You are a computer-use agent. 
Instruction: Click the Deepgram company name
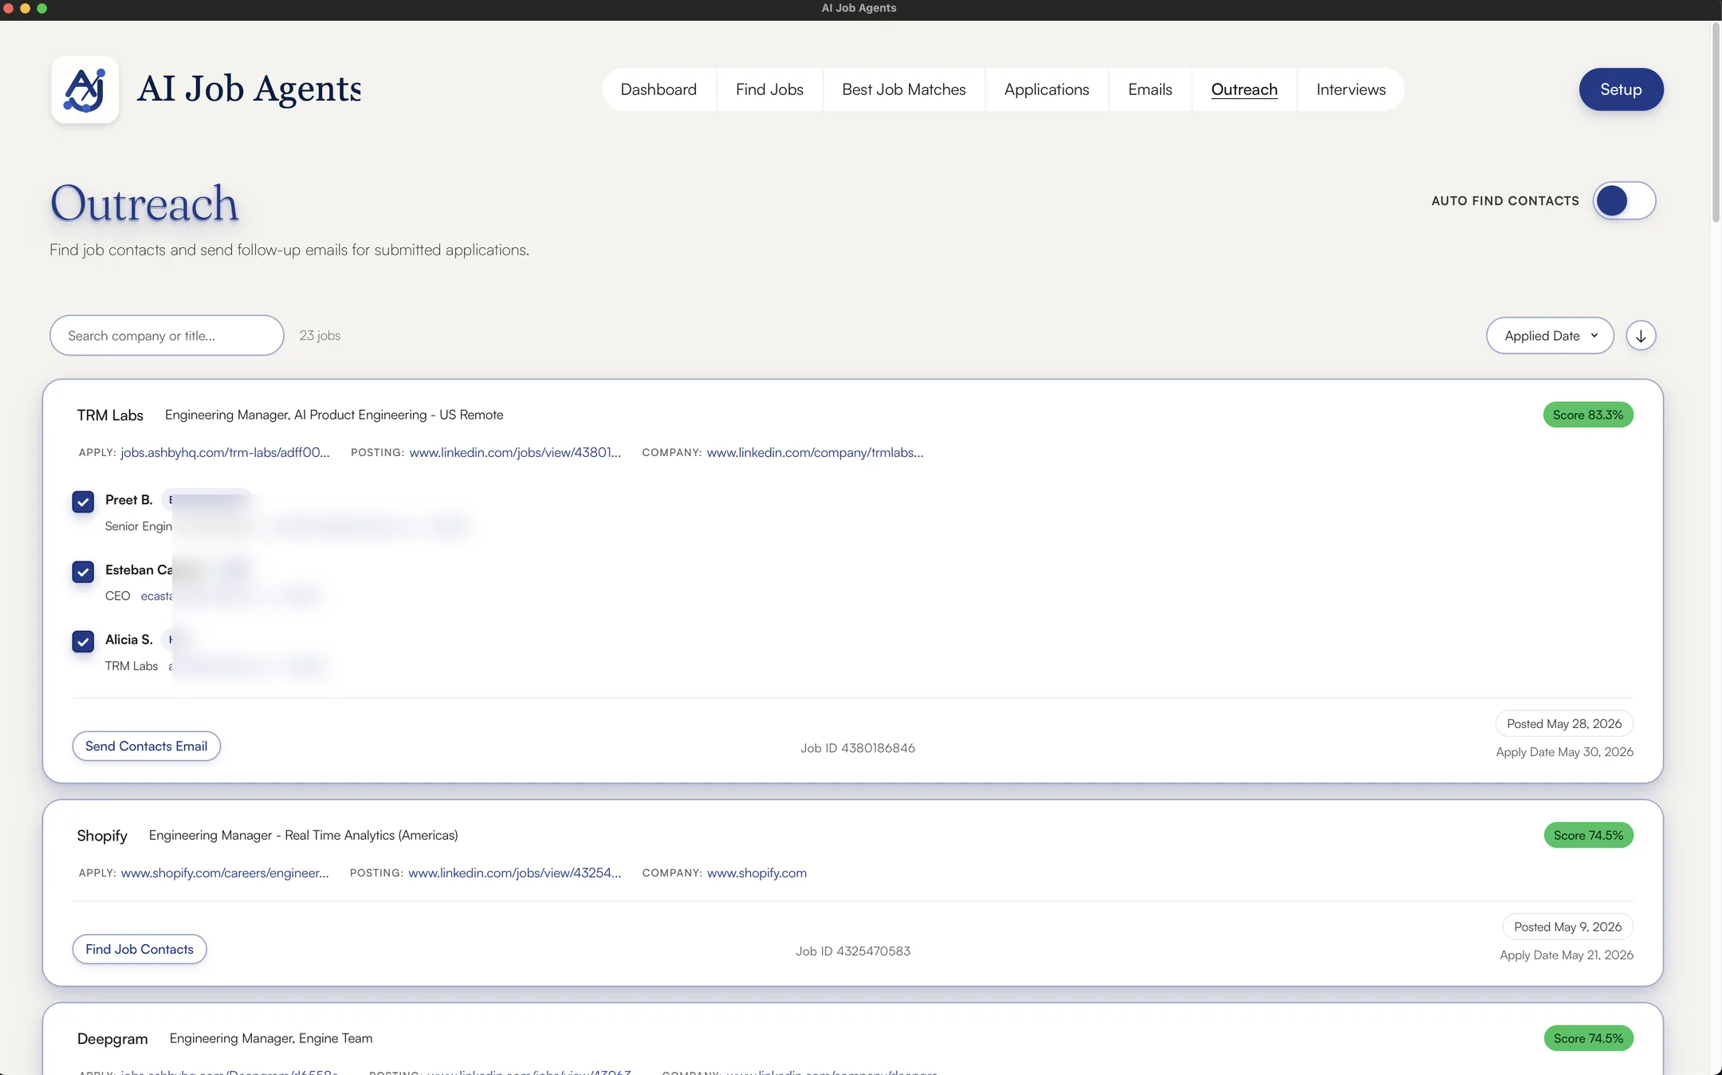(x=112, y=1039)
